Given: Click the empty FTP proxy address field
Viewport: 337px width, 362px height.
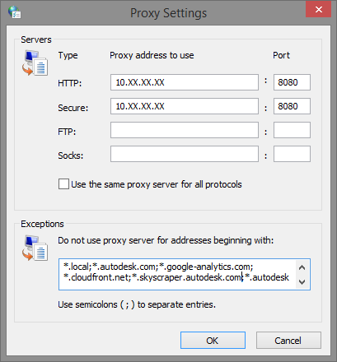Looking at the screenshot, I should (x=185, y=130).
